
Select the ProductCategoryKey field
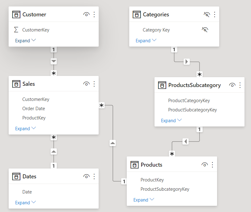coord(189,101)
